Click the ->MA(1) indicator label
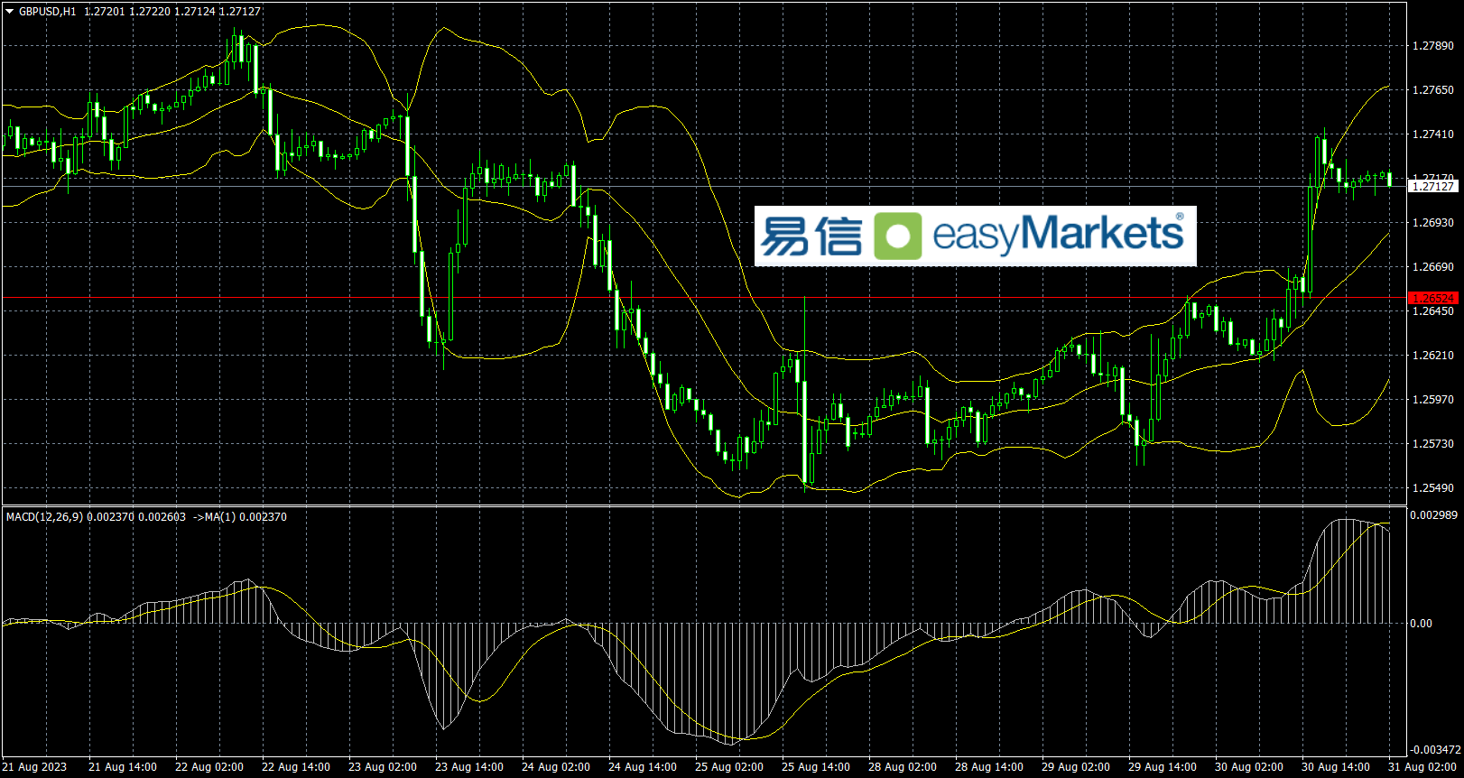This screenshot has height=778, width=1464. coord(215,517)
